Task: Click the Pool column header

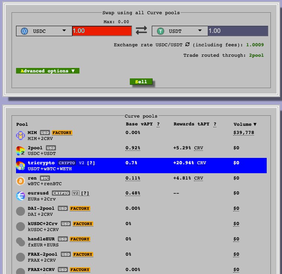Action: coord(22,124)
